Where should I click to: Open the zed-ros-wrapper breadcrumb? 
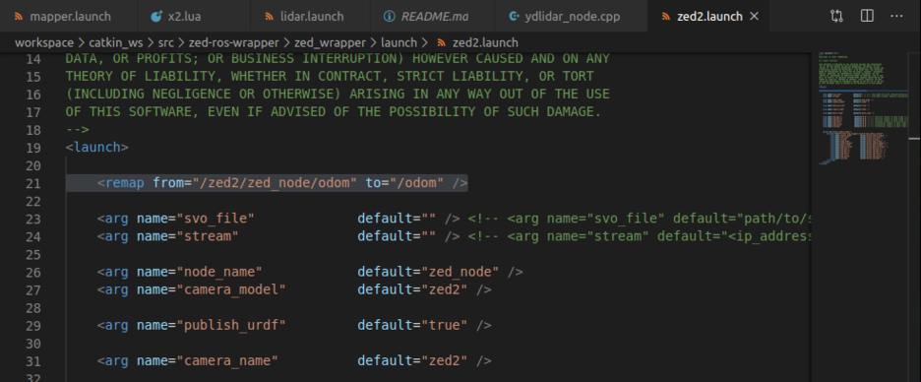[233, 43]
